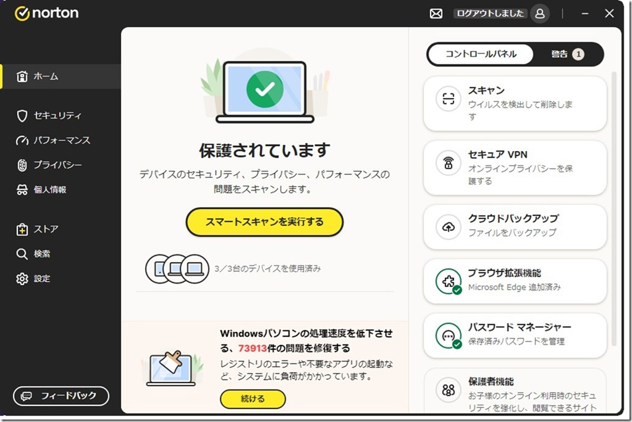Minimize the Norton window
The width and height of the screenshot is (632, 422).
pos(585,14)
